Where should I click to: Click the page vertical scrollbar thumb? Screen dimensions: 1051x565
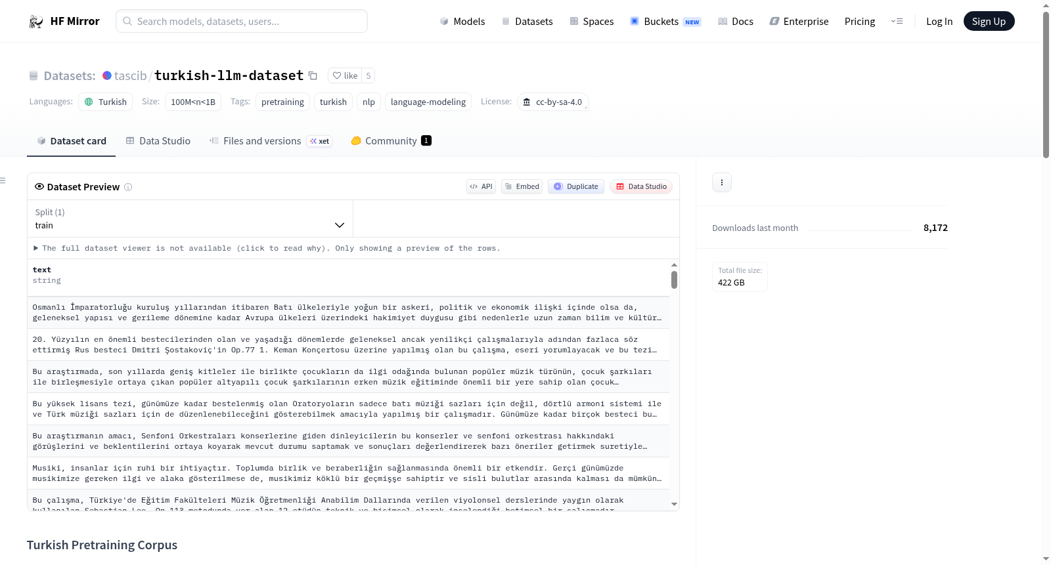tap(1046, 84)
